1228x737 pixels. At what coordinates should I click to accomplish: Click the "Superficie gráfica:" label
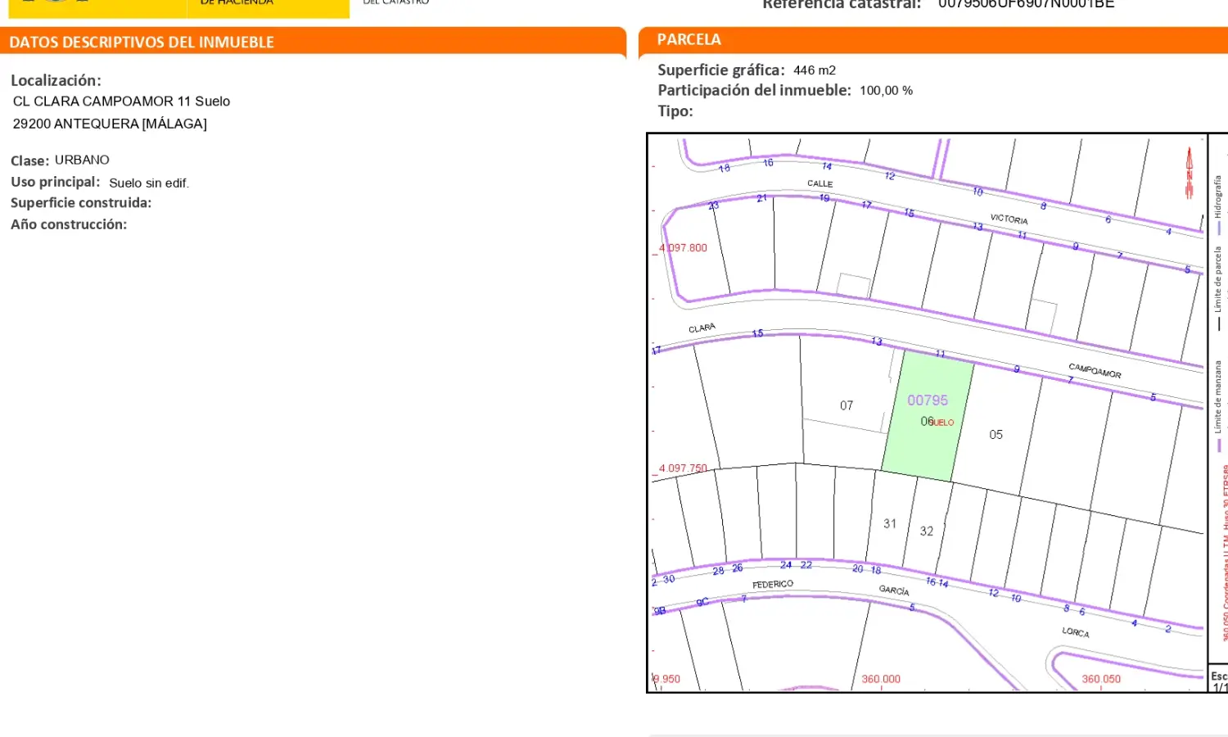tap(721, 70)
